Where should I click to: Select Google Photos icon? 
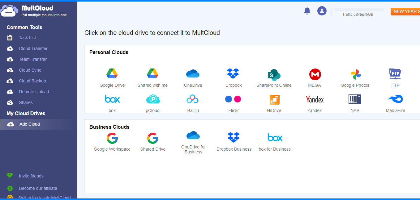pos(355,74)
